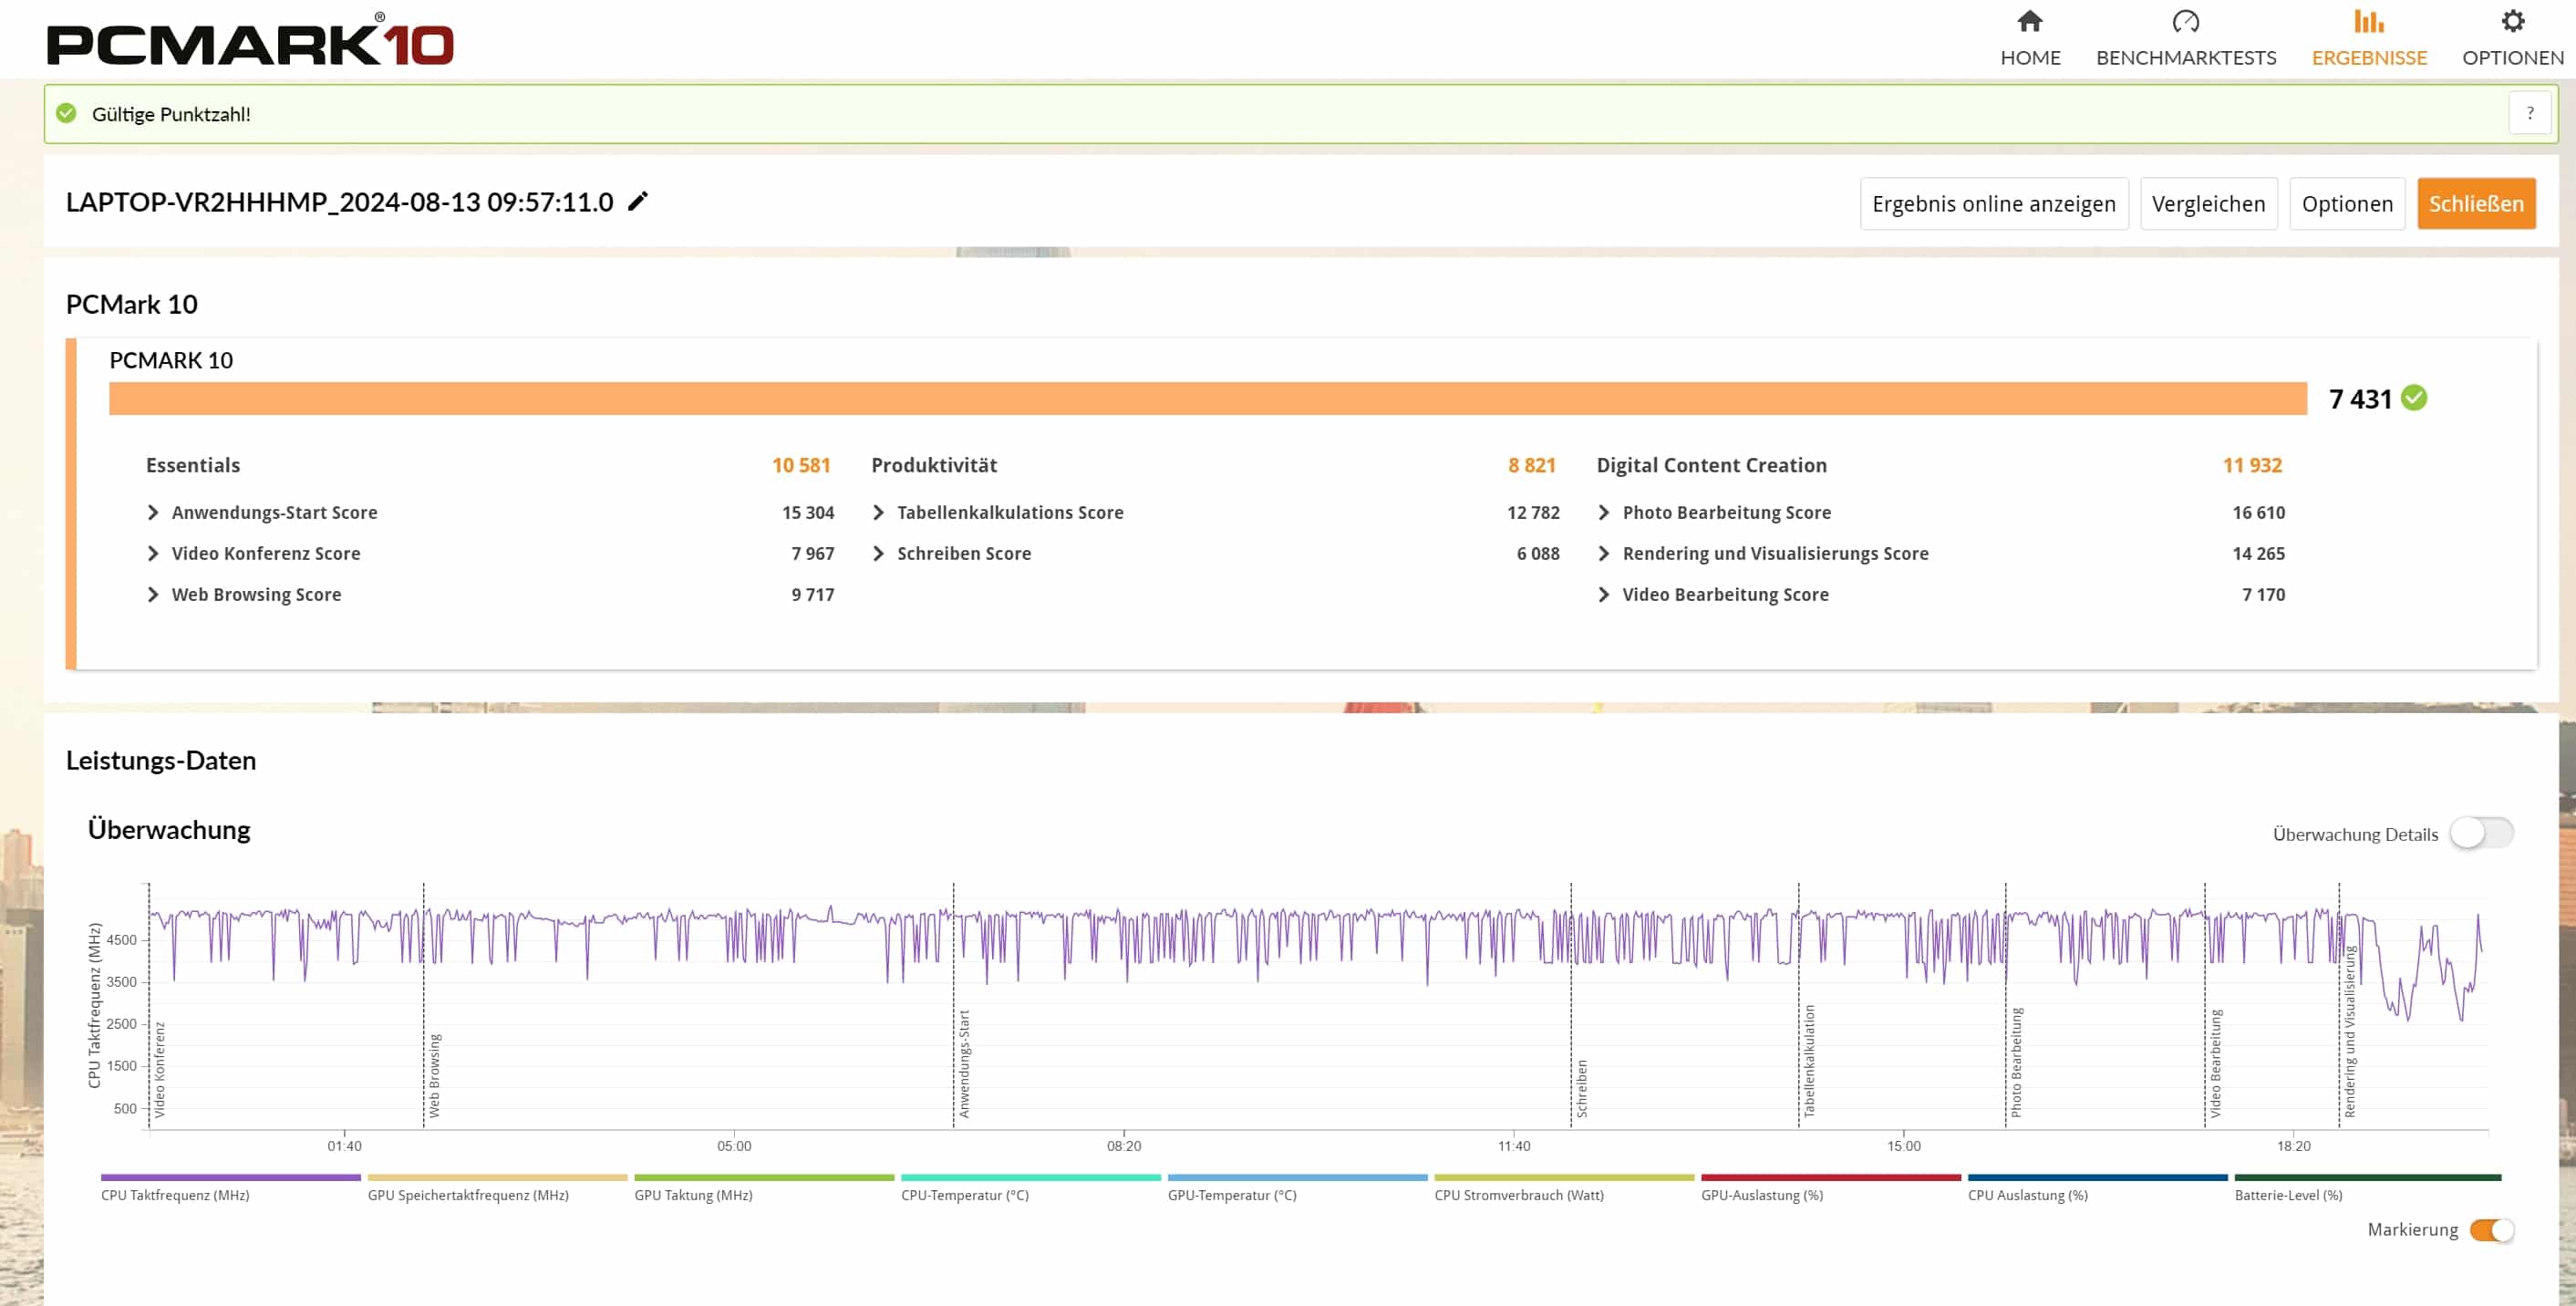This screenshot has width=2576, height=1306.
Task: Click the pencil icon to rename the result
Action: tap(638, 202)
